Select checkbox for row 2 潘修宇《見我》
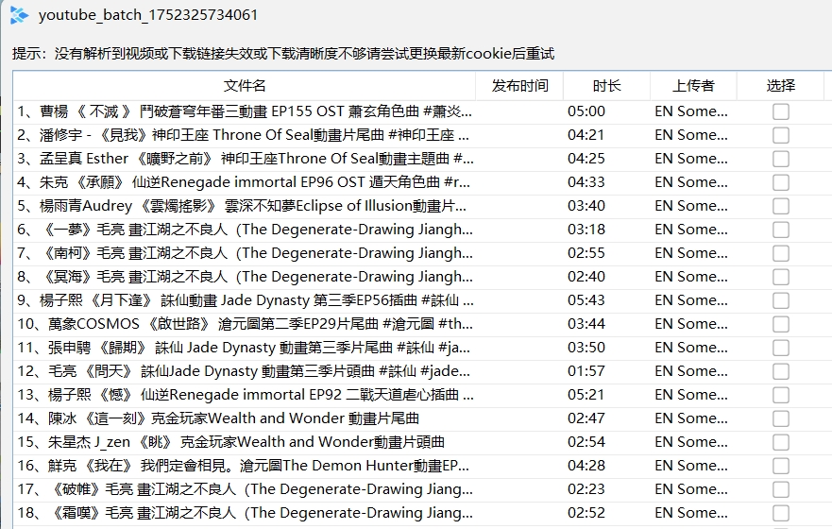Image resolution: width=832 pixels, height=529 pixels. [x=780, y=135]
